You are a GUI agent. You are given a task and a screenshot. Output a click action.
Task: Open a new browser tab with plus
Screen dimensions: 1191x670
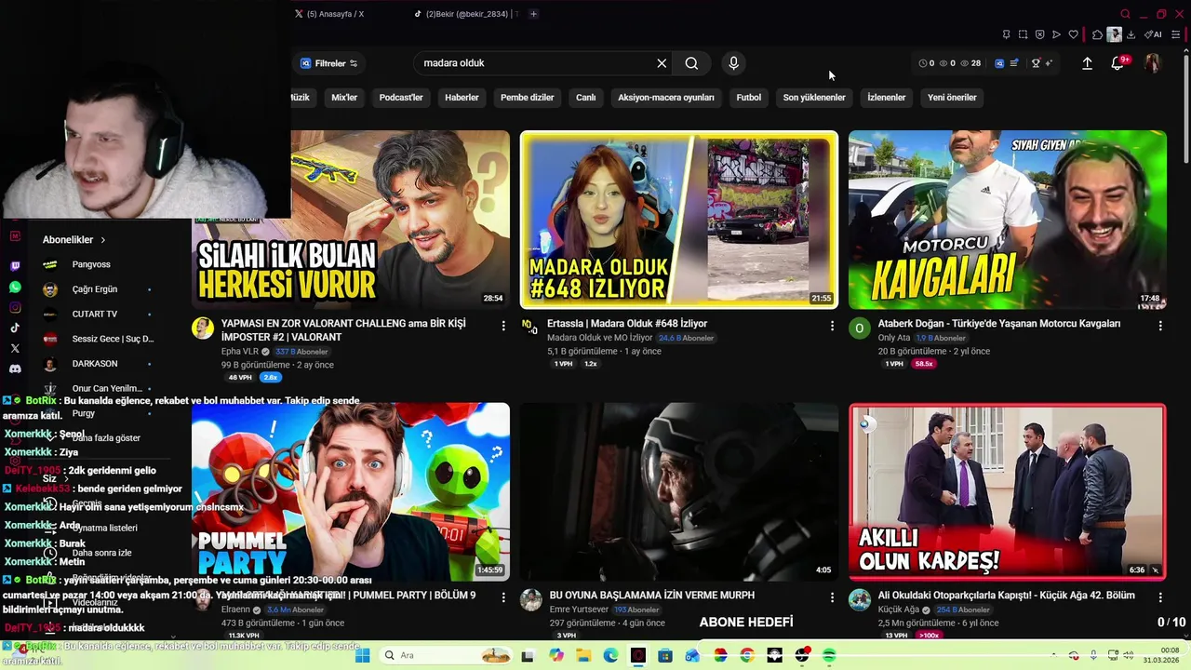533,14
